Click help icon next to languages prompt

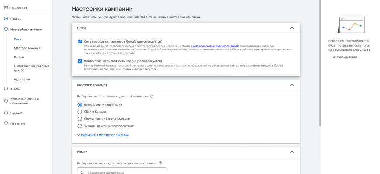[x=160, y=163]
